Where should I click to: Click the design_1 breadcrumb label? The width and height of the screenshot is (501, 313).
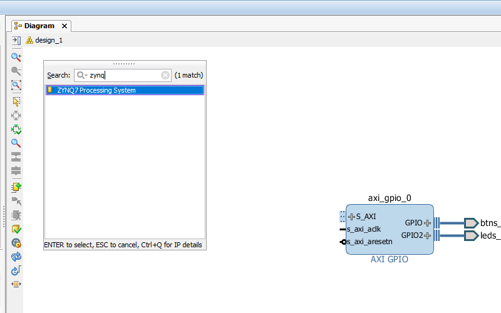point(49,40)
